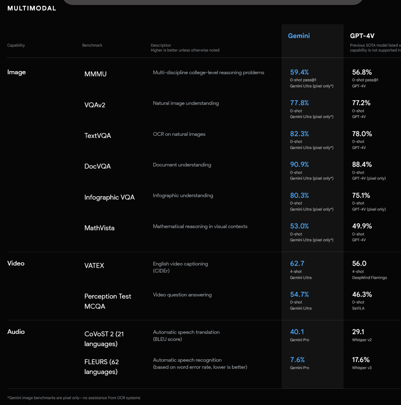Image resolution: width=401 pixels, height=405 pixels.
Task: Click the 'Whisper v3' model label
Action: pyautogui.click(x=362, y=368)
